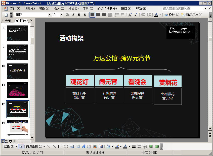Open the AutoShapes menu
The height and width of the screenshot is (156, 213).
click(x=35, y=146)
